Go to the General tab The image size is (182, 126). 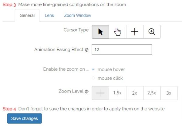[27, 16]
